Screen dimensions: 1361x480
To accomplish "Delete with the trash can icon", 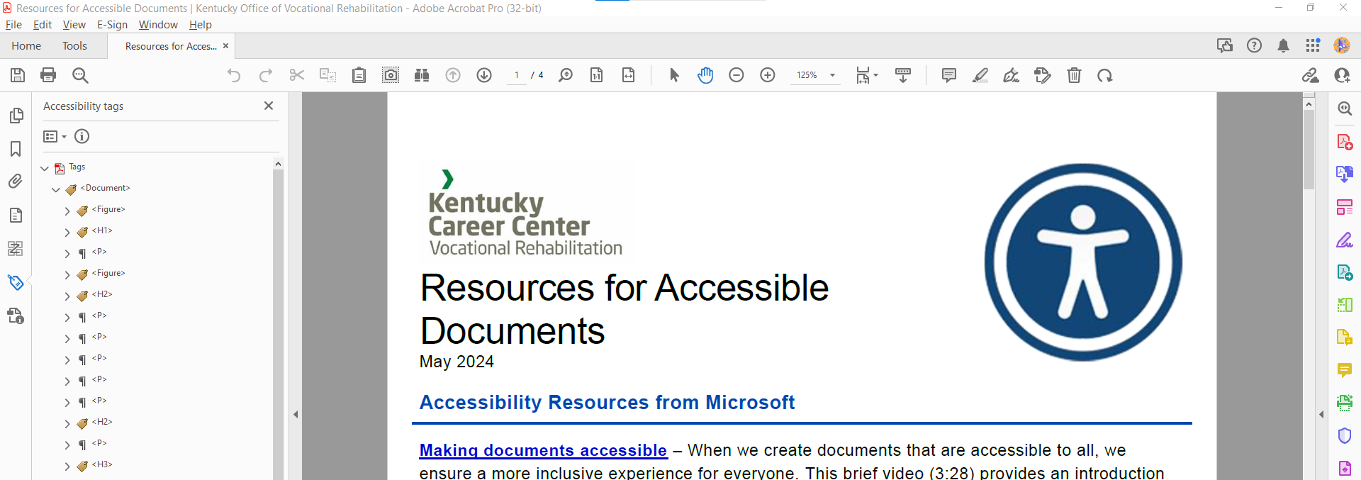I will (x=1074, y=75).
